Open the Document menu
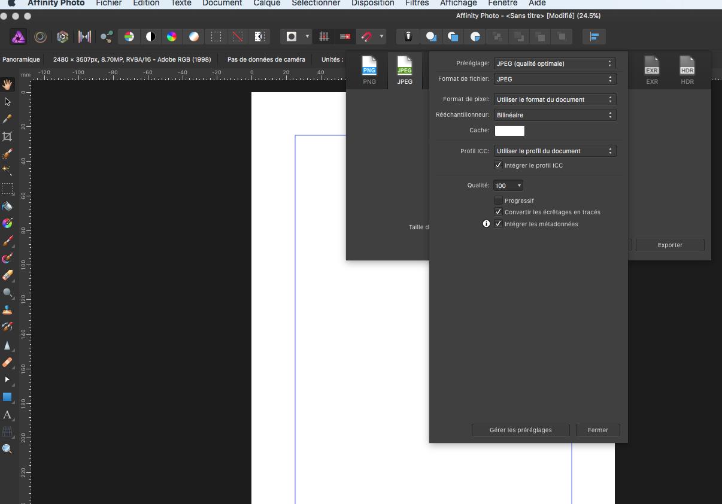722x504 pixels. (222, 3)
